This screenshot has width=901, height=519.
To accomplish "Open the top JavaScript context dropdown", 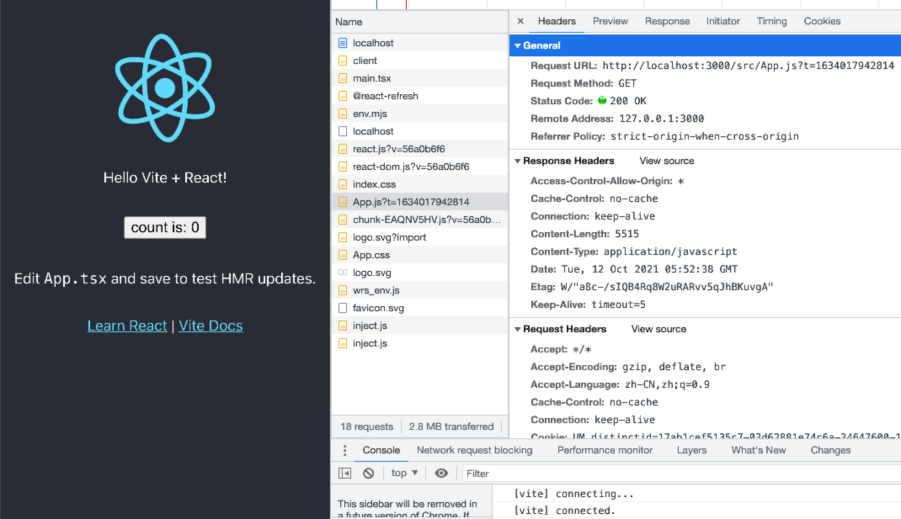I will (404, 473).
